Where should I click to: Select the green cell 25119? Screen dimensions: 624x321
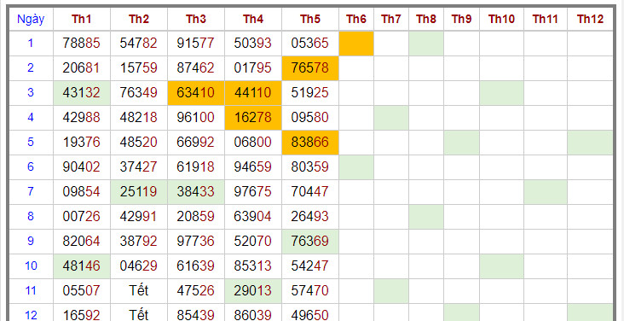pos(138,192)
